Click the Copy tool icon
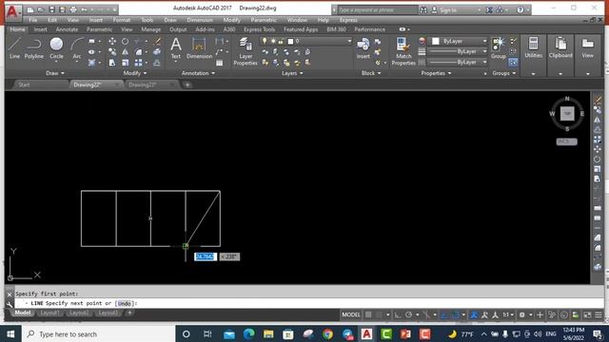This screenshot has height=342, width=609. (112, 51)
